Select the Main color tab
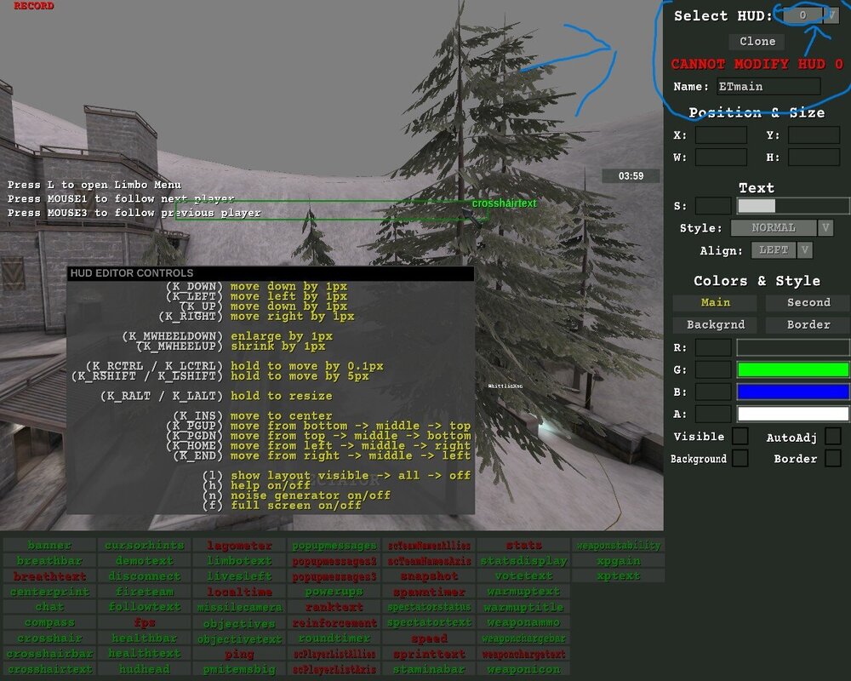 point(715,302)
